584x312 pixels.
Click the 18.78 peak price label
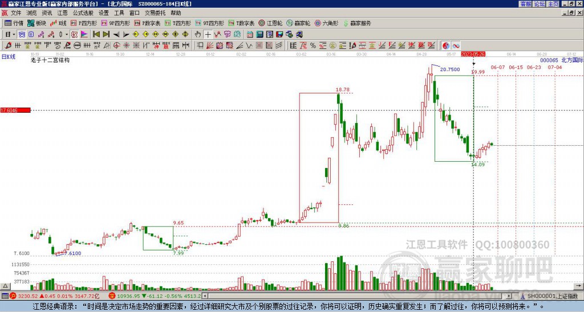(343, 89)
